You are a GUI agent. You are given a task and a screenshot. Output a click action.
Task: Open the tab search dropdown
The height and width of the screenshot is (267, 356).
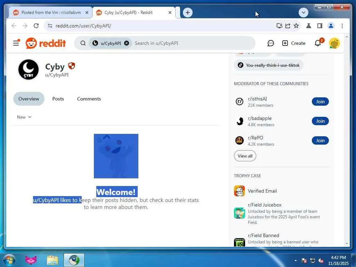click(303, 13)
